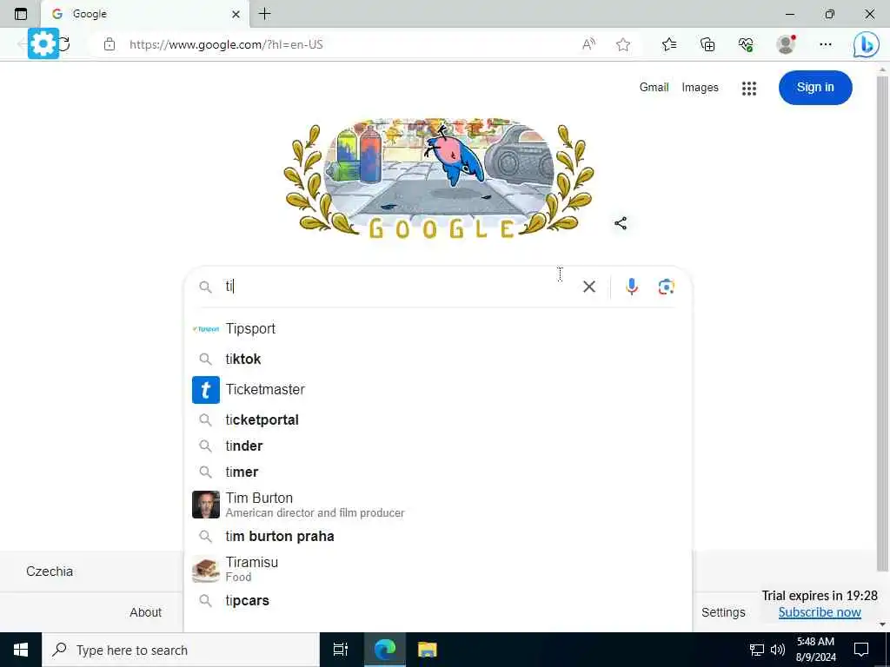Open the taskbar clock and date

(815, 650)
